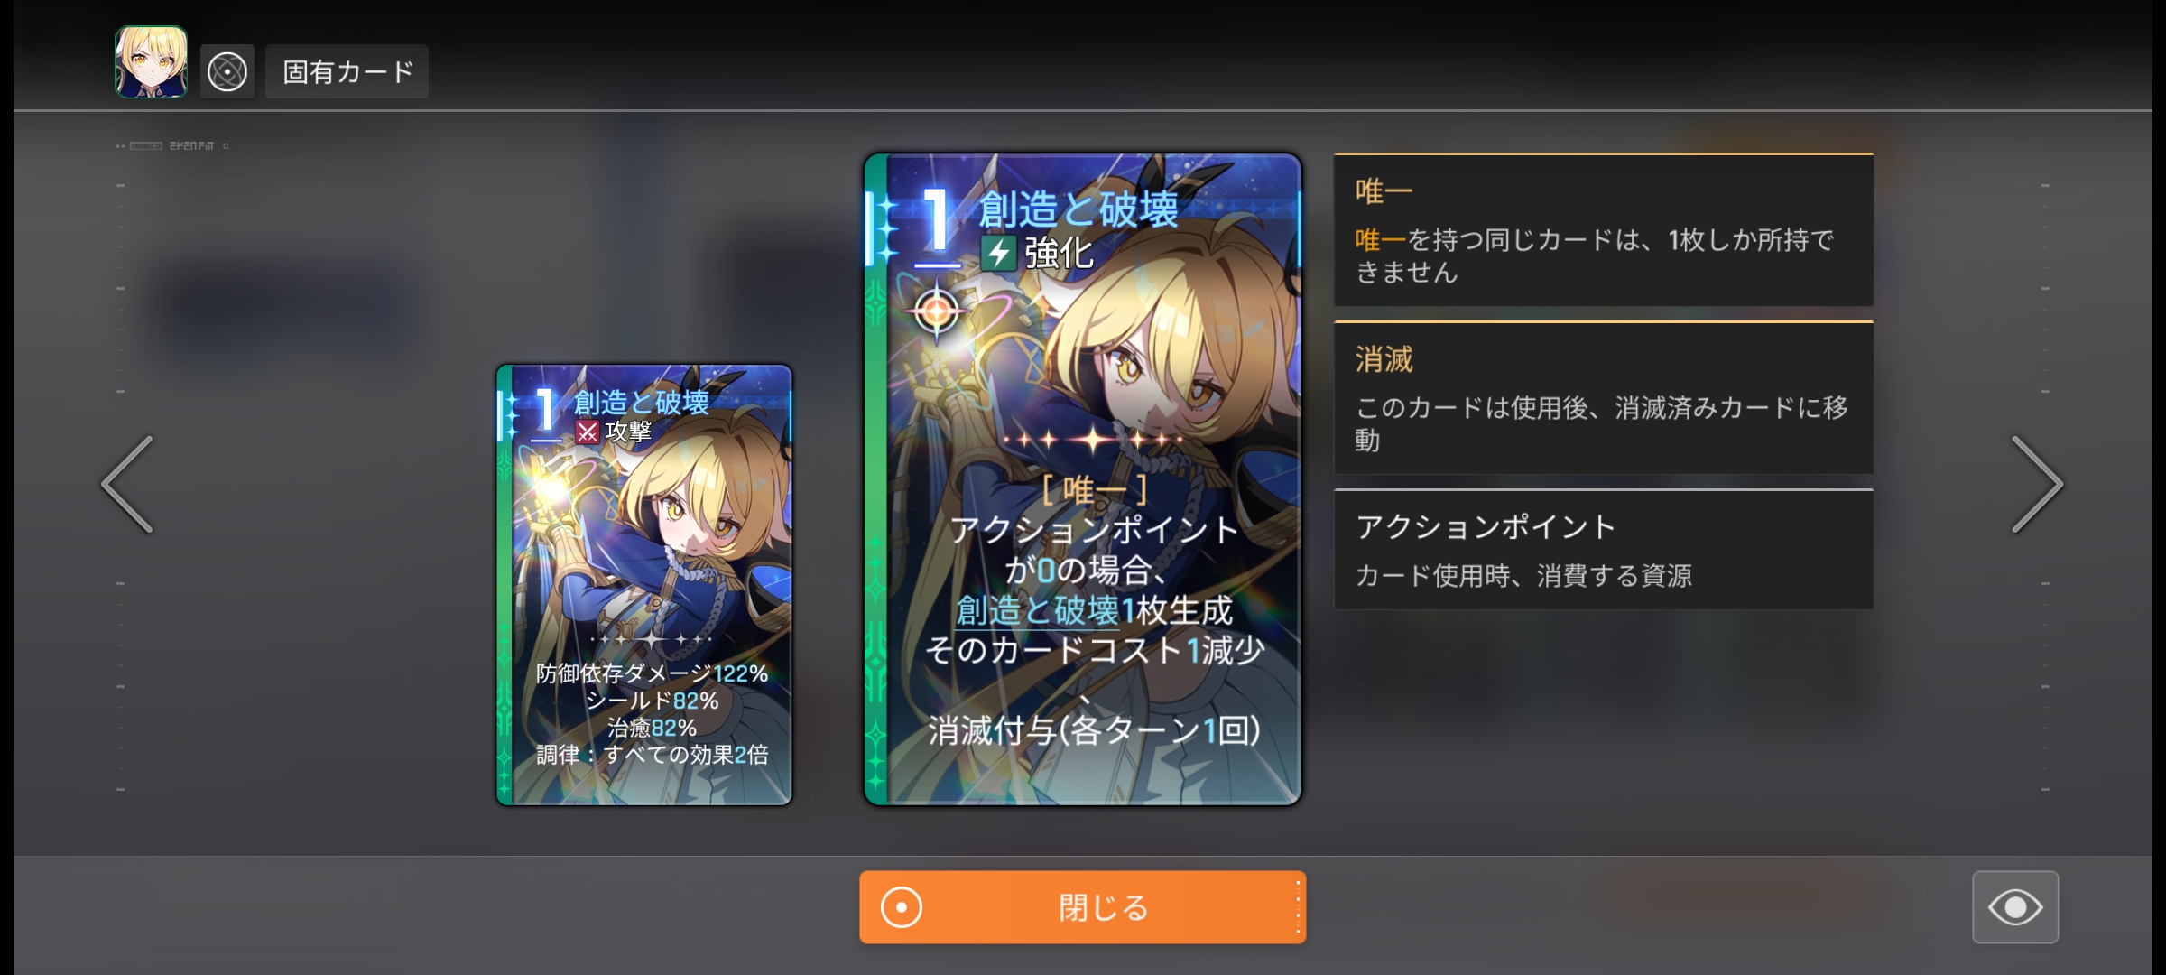Select the large 創造と破壊 強化 card
This screenshot has height=975, width=2166.
1082,479
